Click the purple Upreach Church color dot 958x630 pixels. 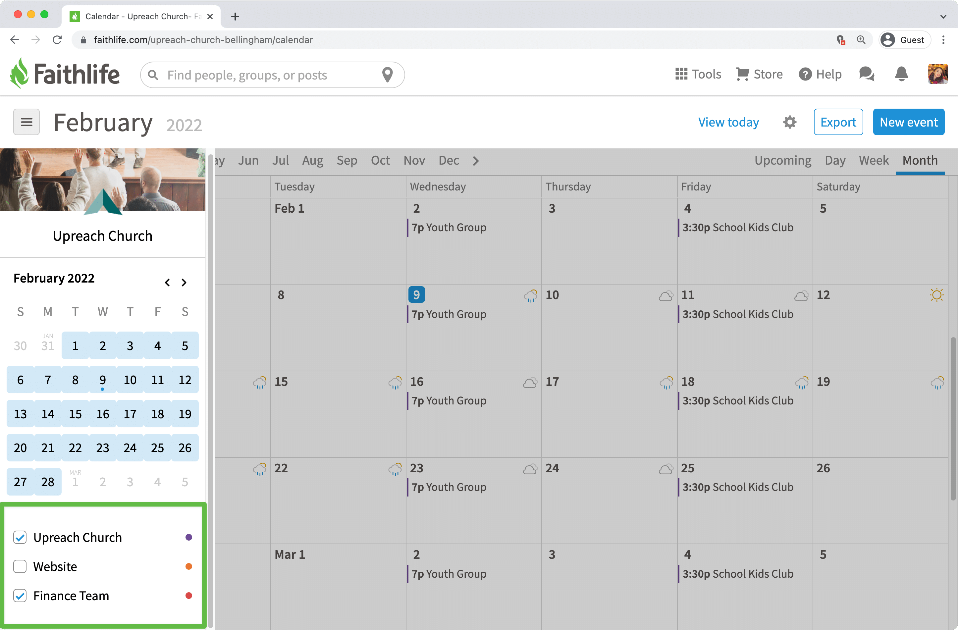(188, 537)
